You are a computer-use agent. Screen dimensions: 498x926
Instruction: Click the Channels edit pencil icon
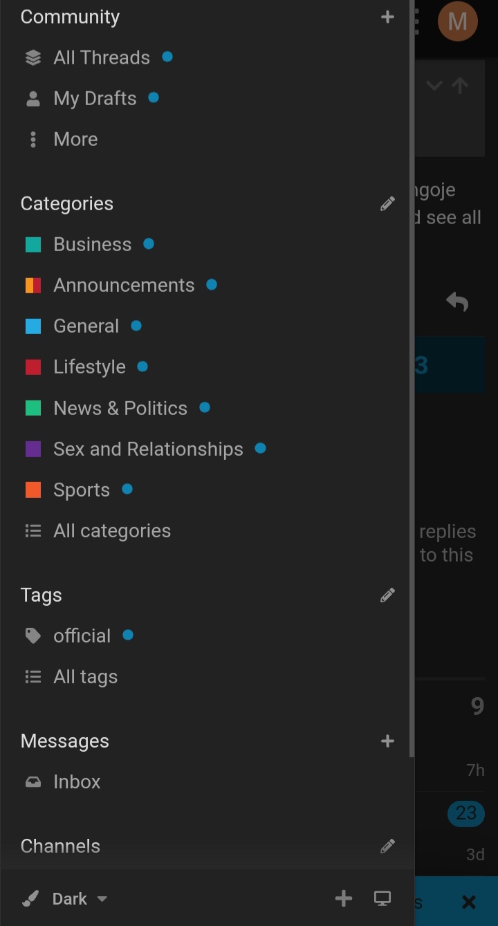pyautogui.click(x=387, y=846)
